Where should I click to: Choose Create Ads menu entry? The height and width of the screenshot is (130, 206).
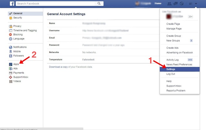point(173,48)
